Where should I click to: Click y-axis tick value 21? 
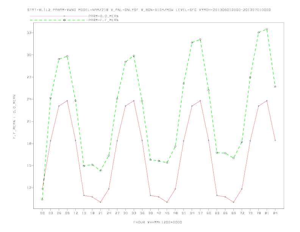(29, 121)
